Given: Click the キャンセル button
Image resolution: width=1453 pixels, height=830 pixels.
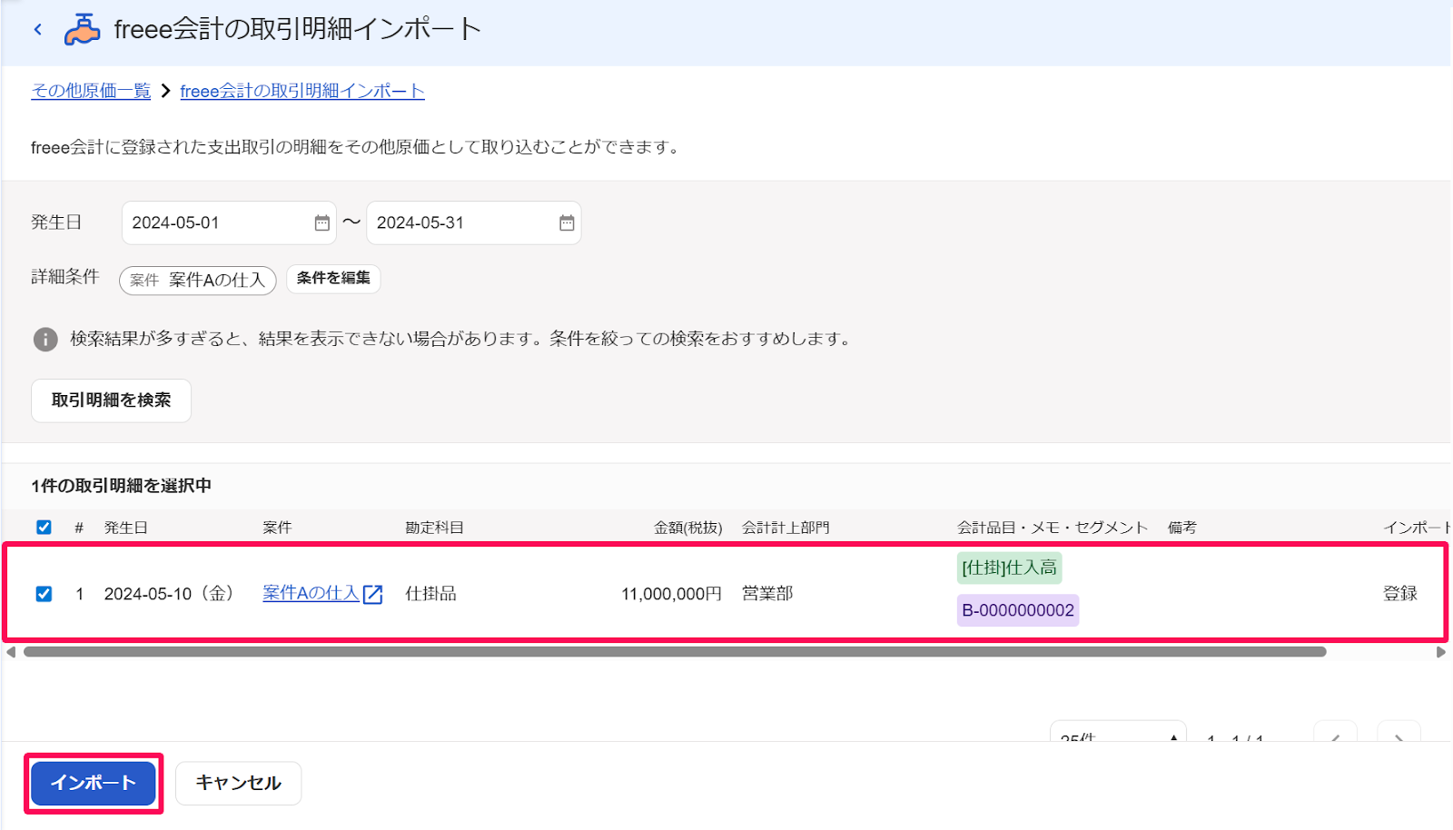Looking at the screenshot, I should tap(238, 783).
